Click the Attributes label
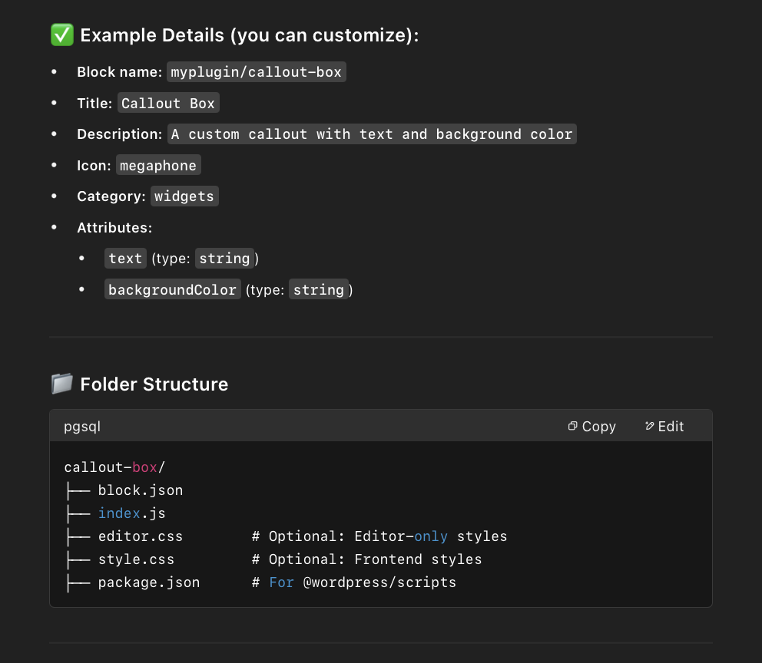This screenshot has height=663, width=762. [114, 228]
